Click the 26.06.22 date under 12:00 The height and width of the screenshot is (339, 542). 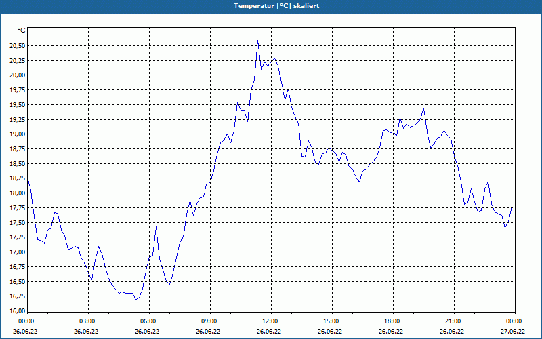point(269,331)
